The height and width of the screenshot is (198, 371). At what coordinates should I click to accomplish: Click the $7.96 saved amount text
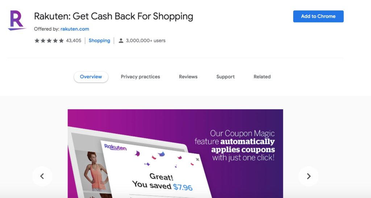coord(183,188)
